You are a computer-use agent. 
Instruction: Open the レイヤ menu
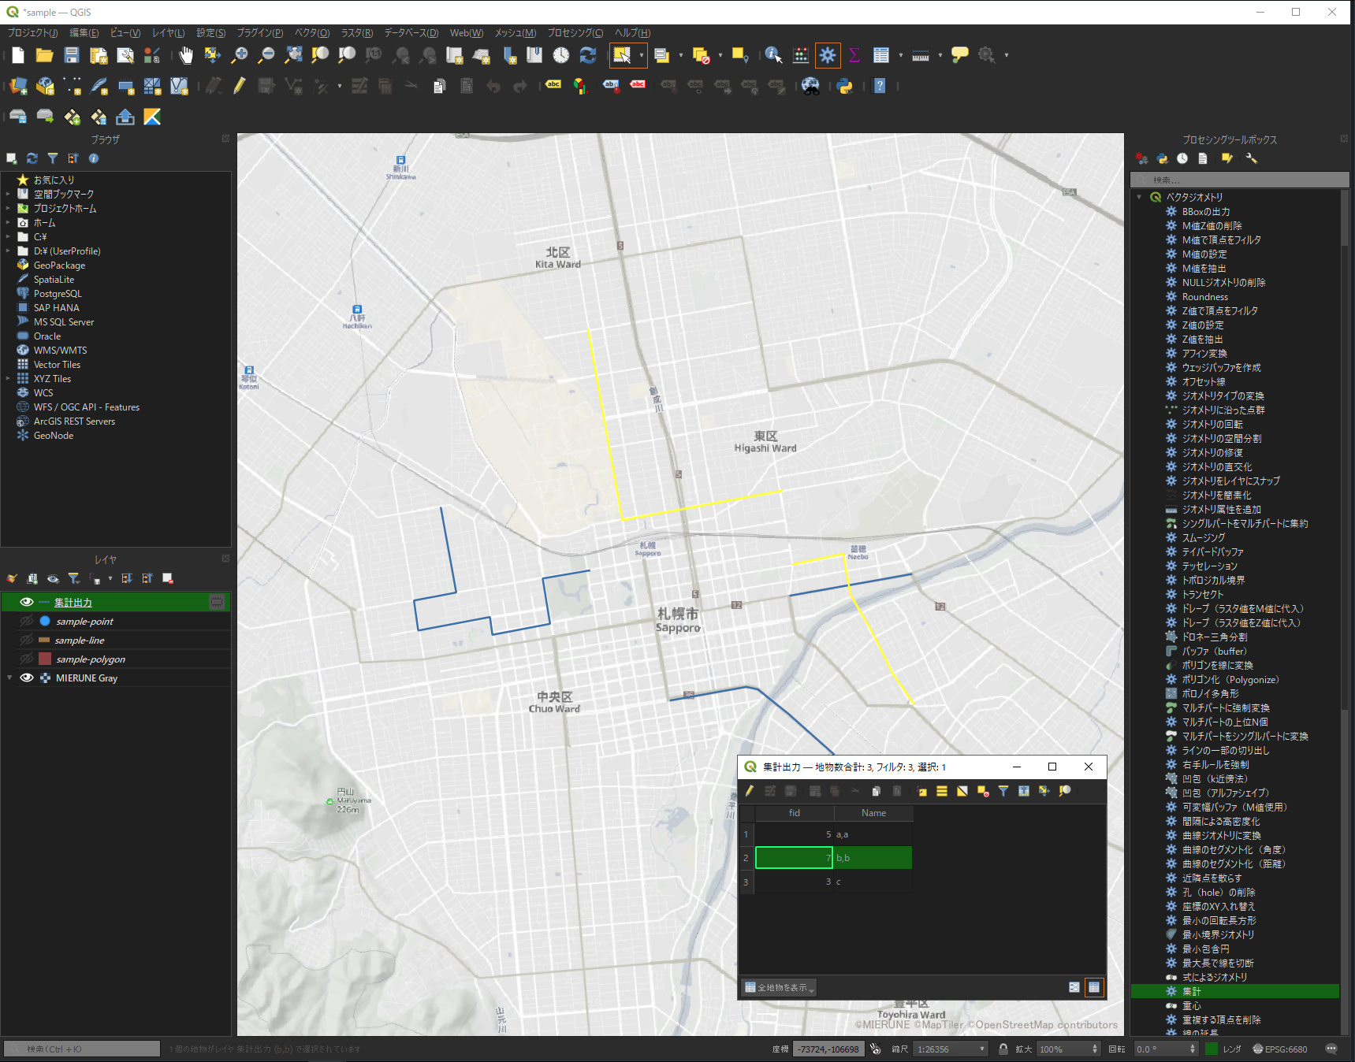click(168, 32)
